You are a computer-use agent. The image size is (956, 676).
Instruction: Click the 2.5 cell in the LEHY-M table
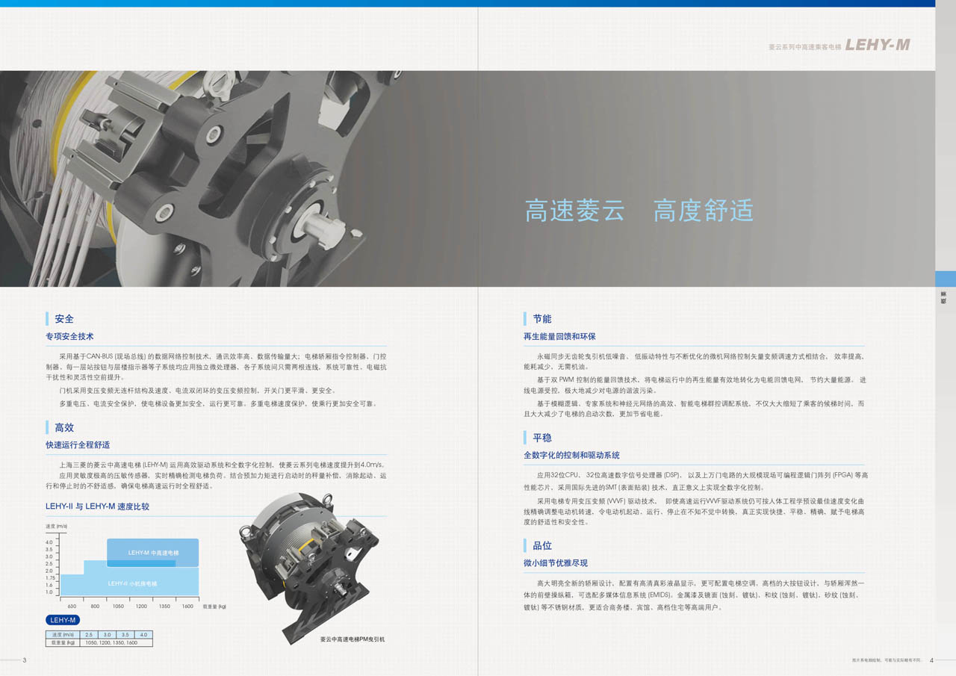(88, 635)
